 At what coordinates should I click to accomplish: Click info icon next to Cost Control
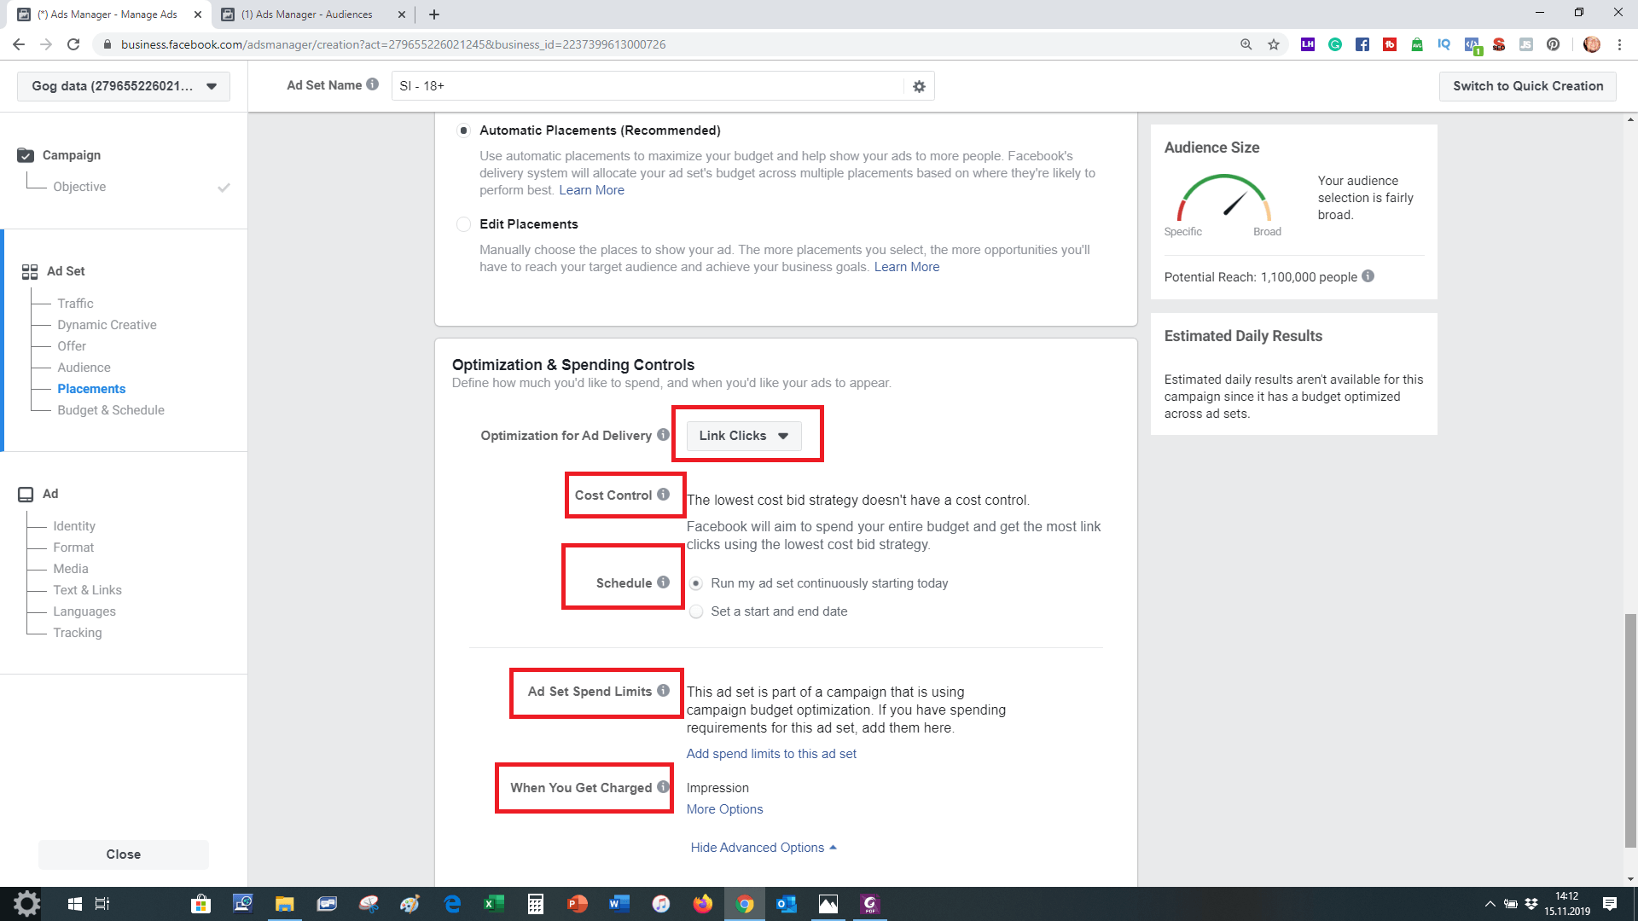click(x=663, y=495)
